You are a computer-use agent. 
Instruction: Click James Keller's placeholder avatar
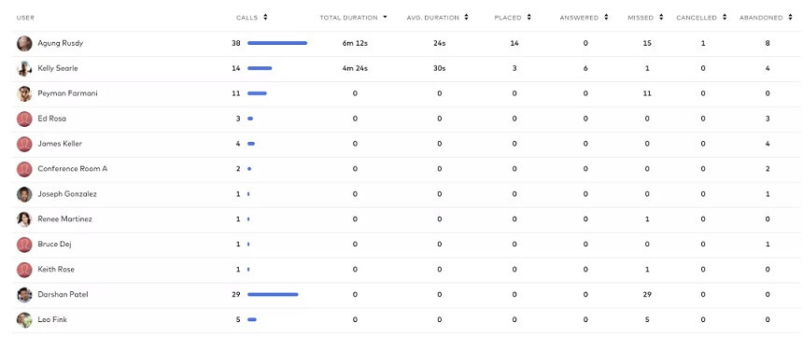[x=24, y=144]
